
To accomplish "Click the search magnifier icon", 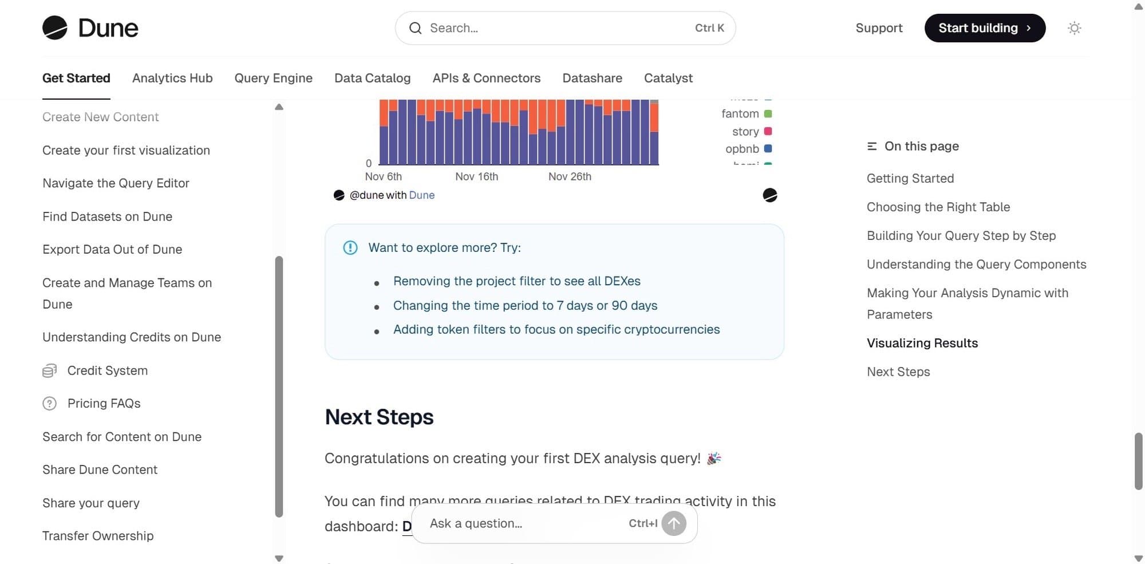I will coord(416,28).
